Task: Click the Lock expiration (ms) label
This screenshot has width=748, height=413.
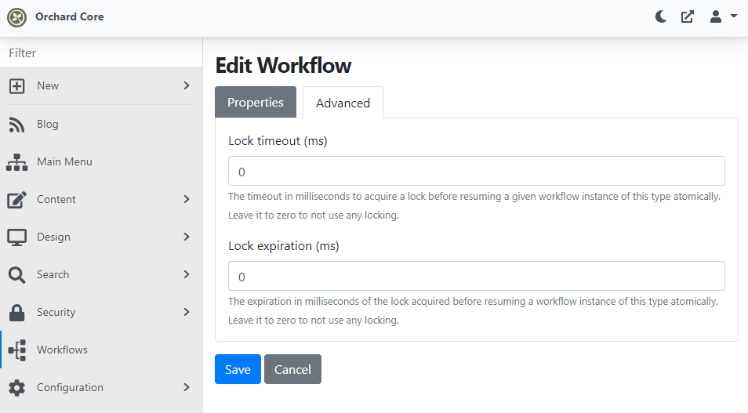Action: (x=284, y=246)
